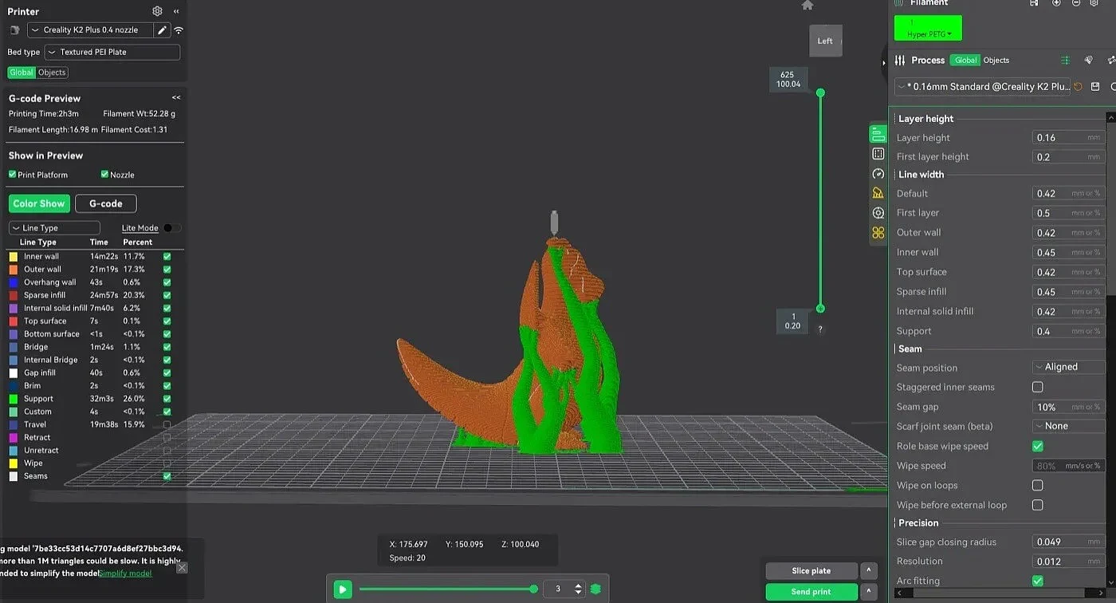This screenshot has width=1116, height=603.
Task: Open the speedometer (speed) settings tab icon
Action: [878, 174]
